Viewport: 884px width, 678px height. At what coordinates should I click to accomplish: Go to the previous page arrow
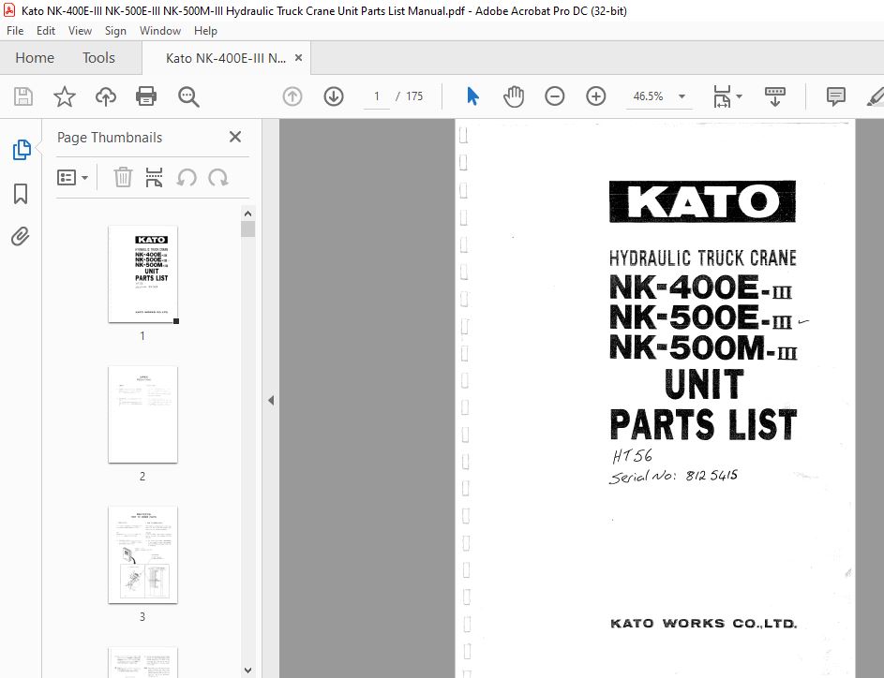pyautogui.click(x=292, y=96)
